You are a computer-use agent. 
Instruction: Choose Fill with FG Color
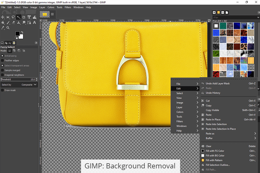tap(215, 151)
